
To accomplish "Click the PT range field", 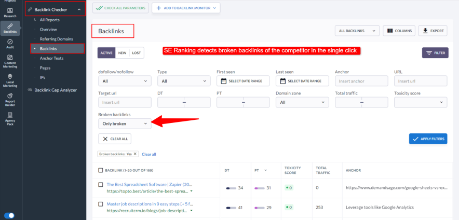I will [x=243, y=102].
